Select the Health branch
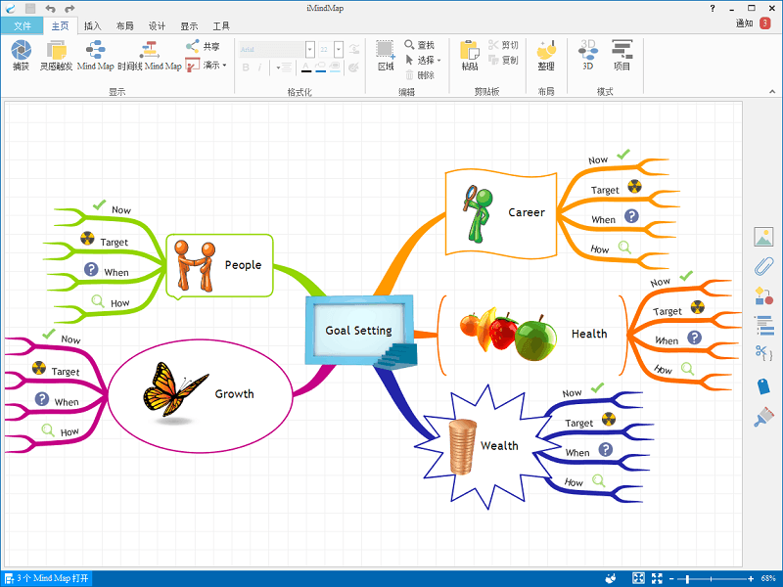Screen dimensions: 783x587 pos(532,334)
